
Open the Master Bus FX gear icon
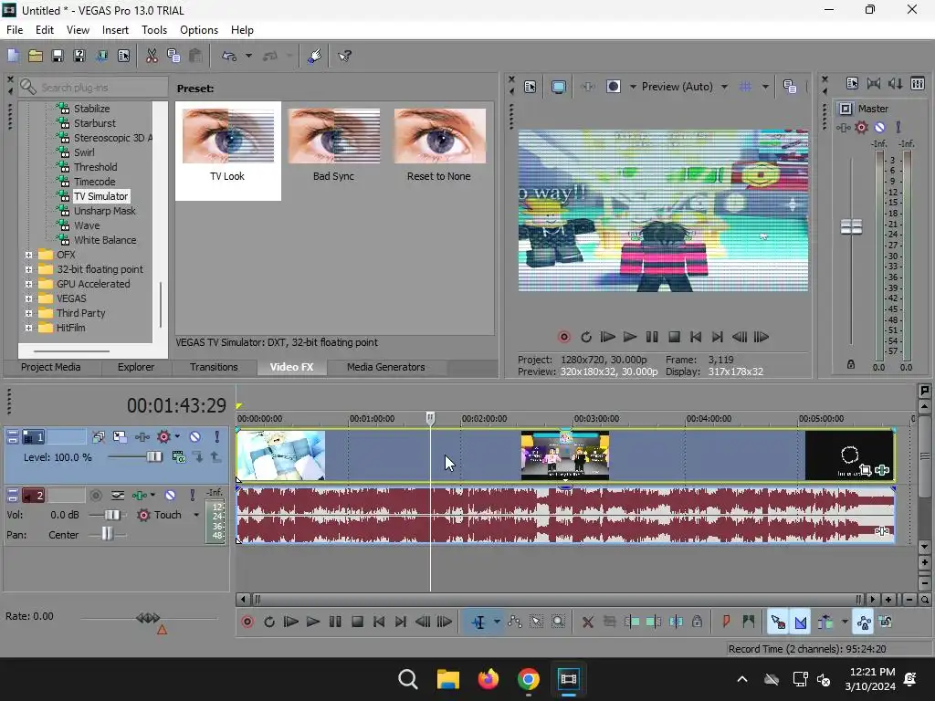[x=861, y=127]
